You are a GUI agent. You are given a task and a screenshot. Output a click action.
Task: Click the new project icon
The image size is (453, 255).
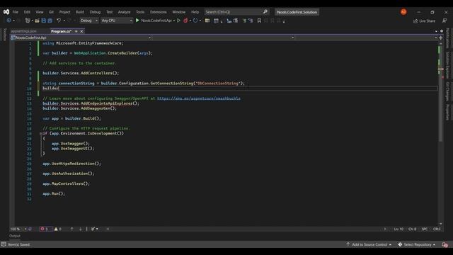(x=28, y=21)
